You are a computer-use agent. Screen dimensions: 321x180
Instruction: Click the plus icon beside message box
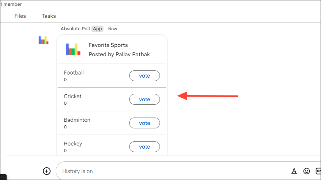coord(47,171)
